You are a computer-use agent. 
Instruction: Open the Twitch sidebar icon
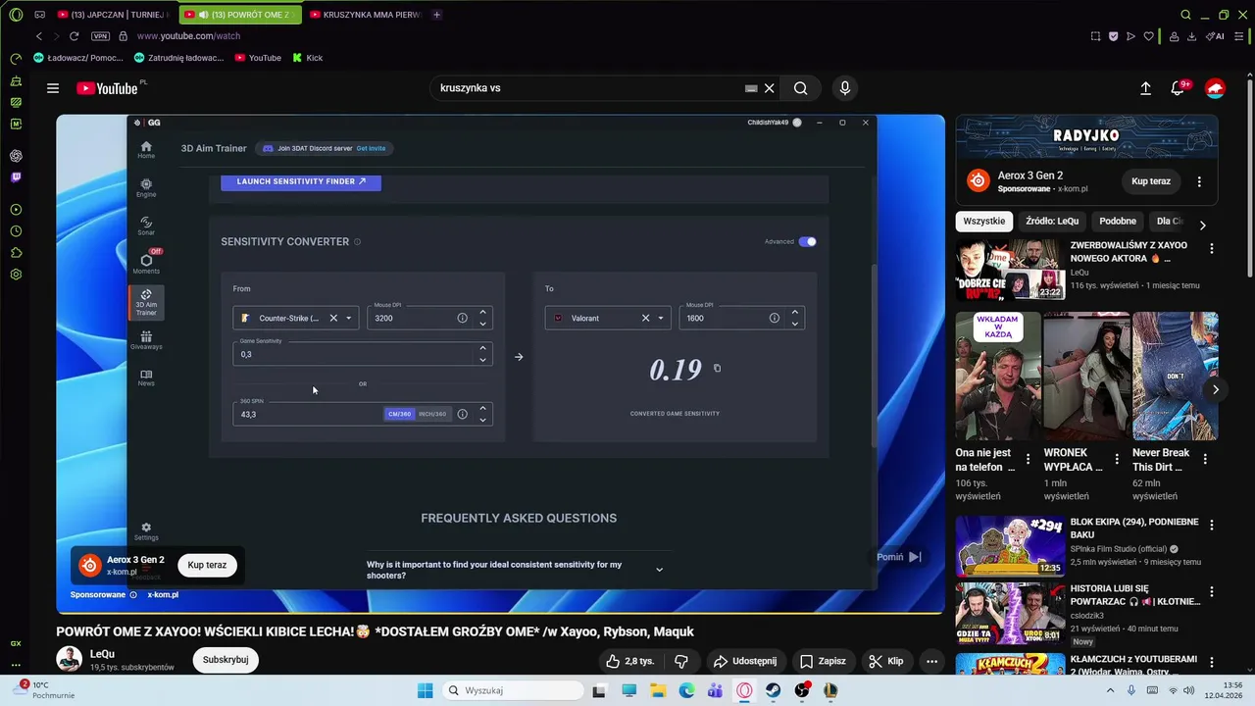16,177
